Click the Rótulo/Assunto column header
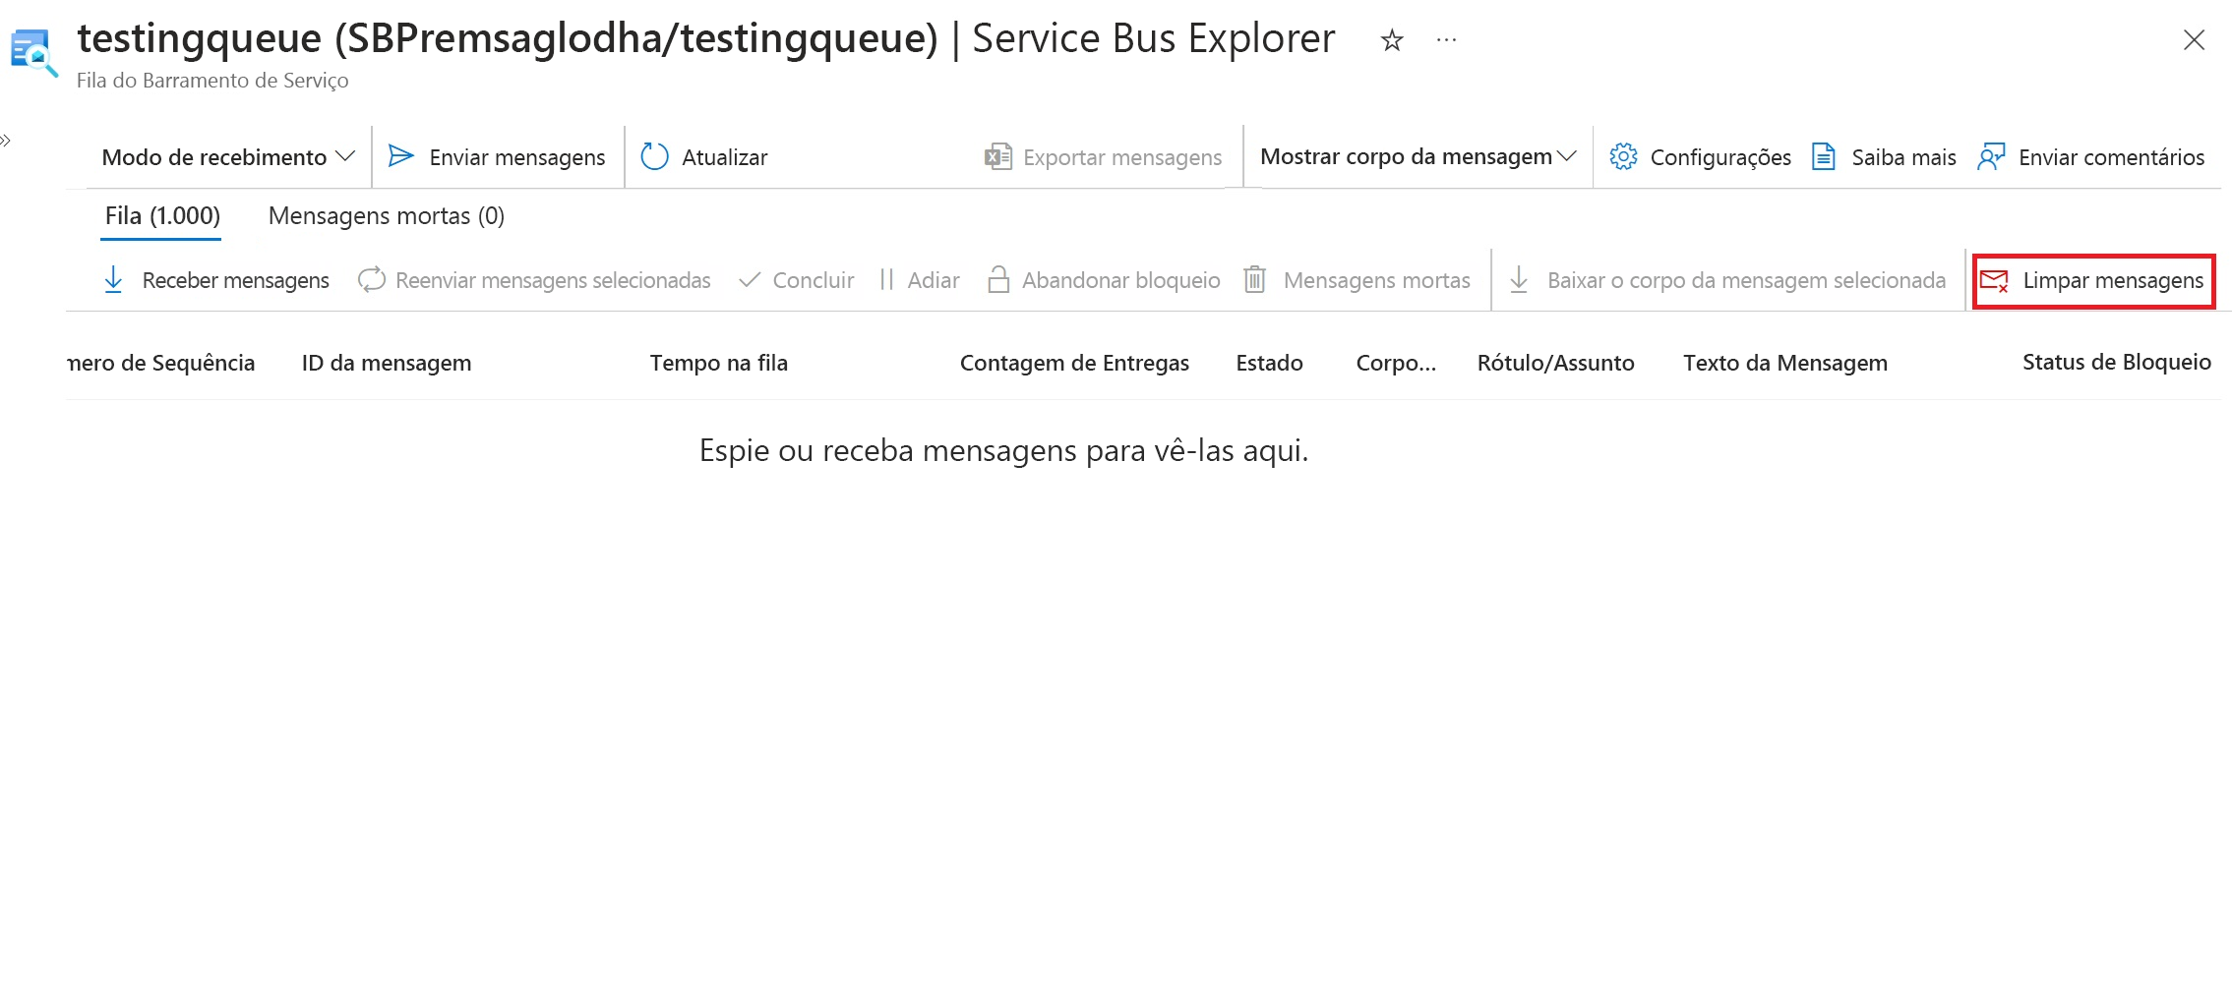This screenshot has height=981, width=2232. tap(1555, 364)
